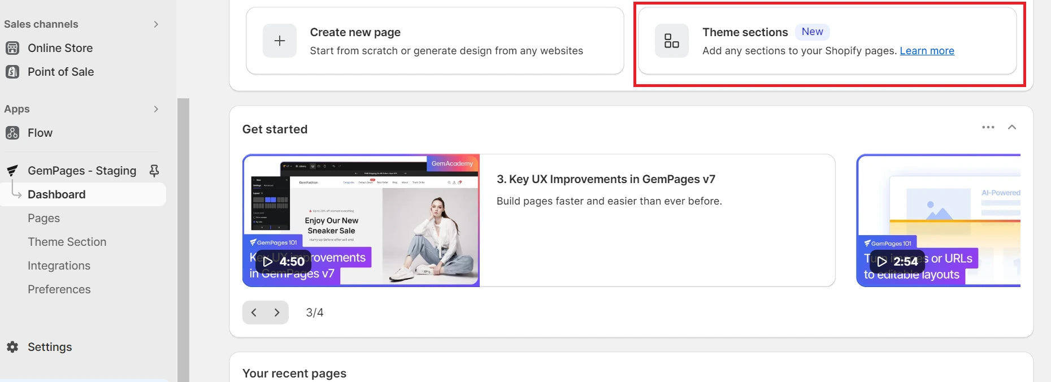1051x382 pixels.
Task: Unpin the GemPages - Staging app
Action: [x=154, y=171]
